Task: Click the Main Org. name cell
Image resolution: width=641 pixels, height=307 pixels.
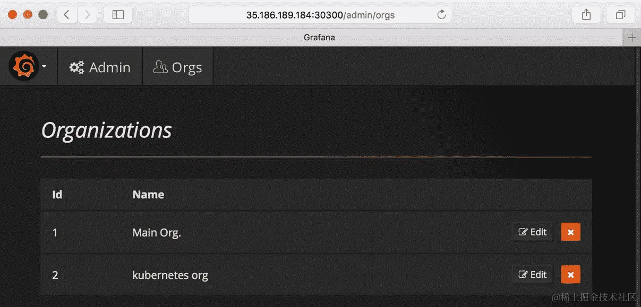Action: click(157, 232)
